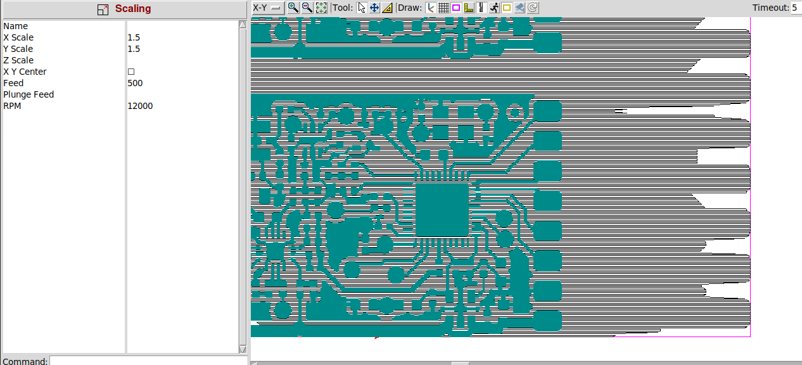Toggle the X Y Center checkbox
Viewport: 802px width, 365px height.
click(131, 72)
